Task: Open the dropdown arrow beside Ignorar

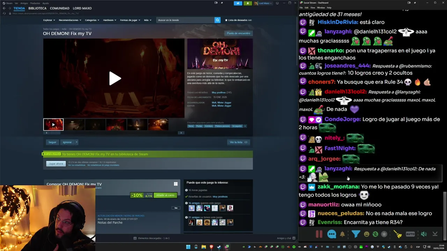Action: (x=76, y=142)
